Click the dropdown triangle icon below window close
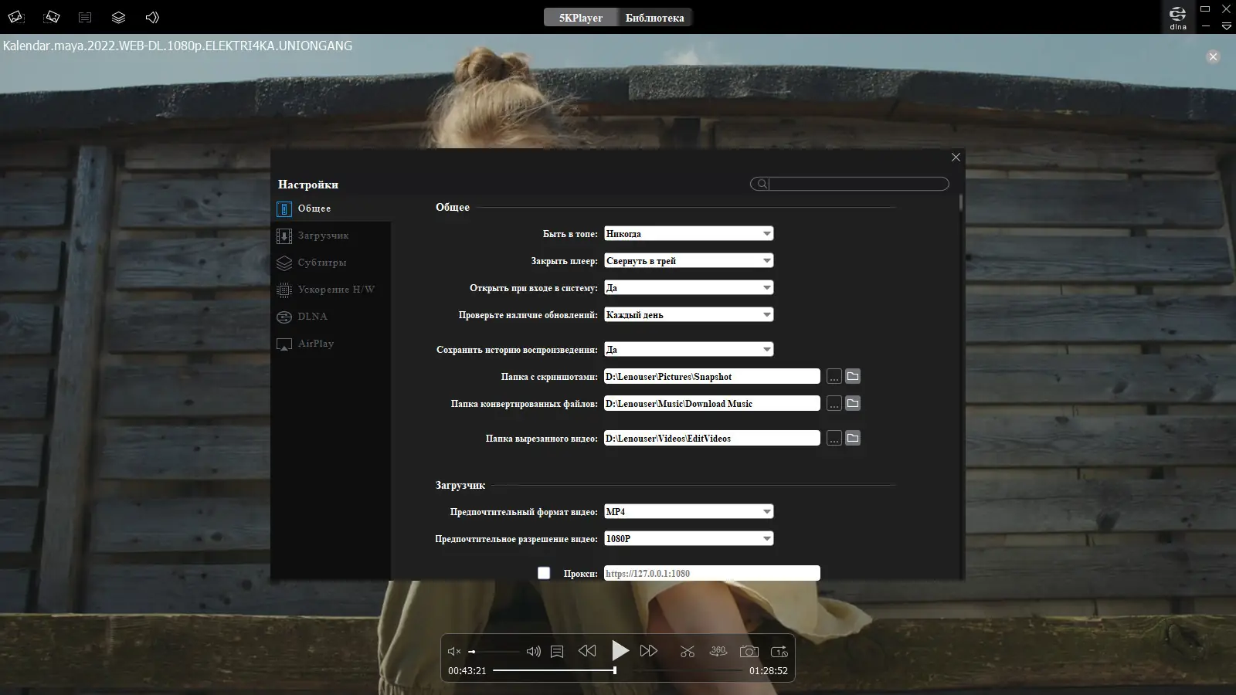Image resolution: width=1236 pixels, height=695 pixels. [x=1226, y=26]
